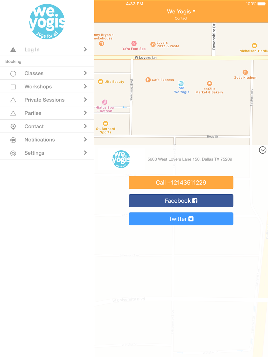Open the Workshops menu item

pos(47,86)
